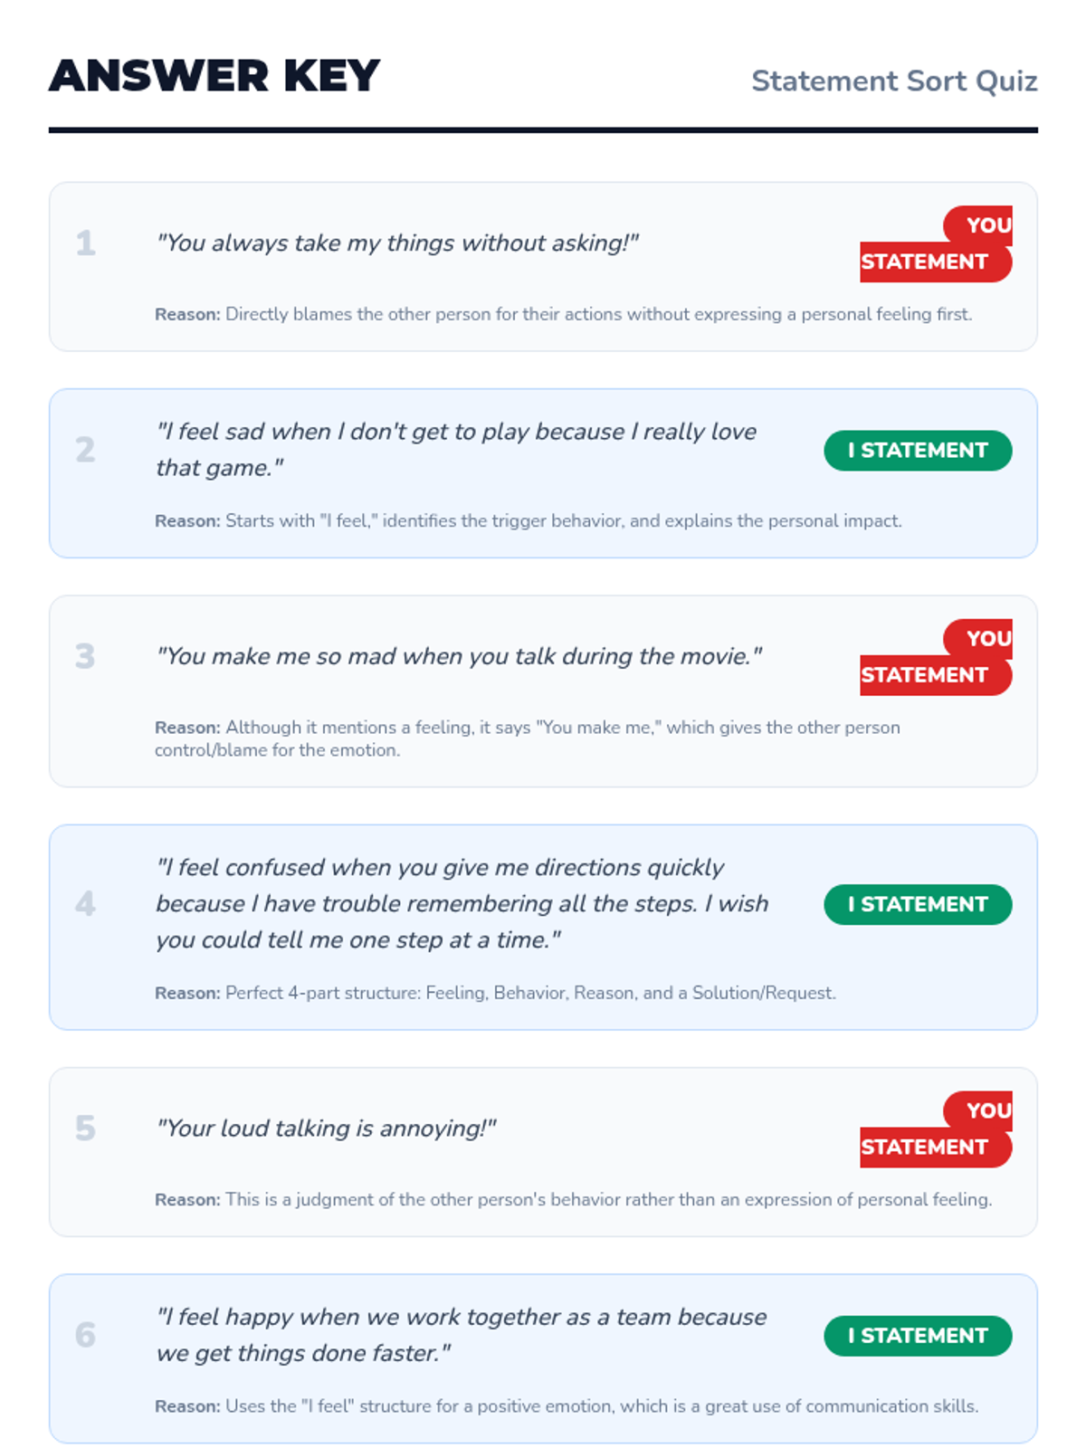Image resolution: width=1086 pixels, height=1448 pixels.
Task: Click the I STATEMENT badge on question 4
Action: click(x=917, y=904)
